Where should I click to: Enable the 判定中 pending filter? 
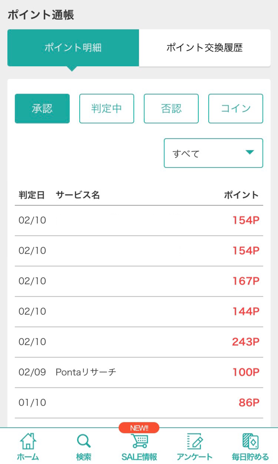coord(106,109)
